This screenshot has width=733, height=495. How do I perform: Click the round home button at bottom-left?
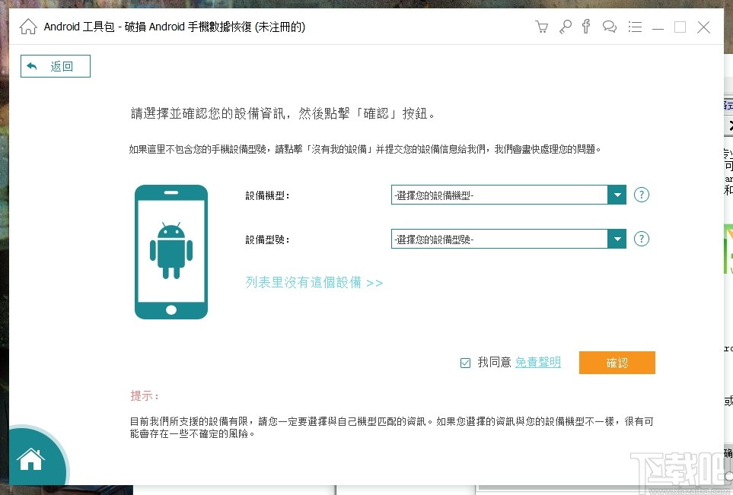[31, 459]
